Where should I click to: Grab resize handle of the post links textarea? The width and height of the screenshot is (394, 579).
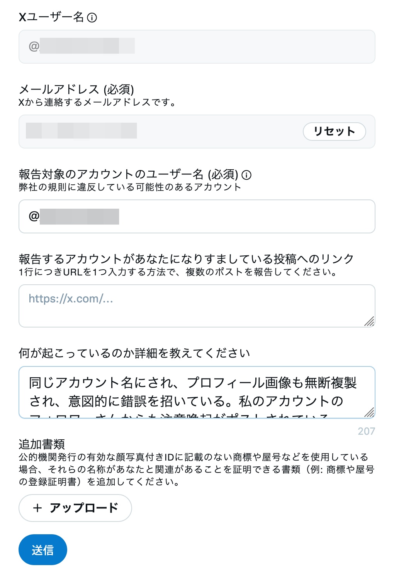(x=369, y=321)
